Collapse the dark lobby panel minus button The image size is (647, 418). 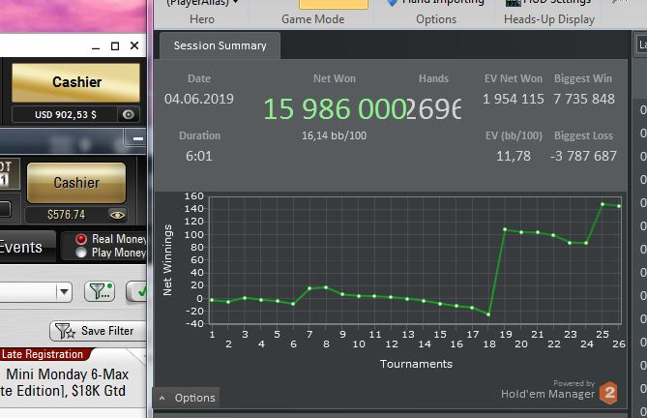pyautogui.click(x=138, y=138)
